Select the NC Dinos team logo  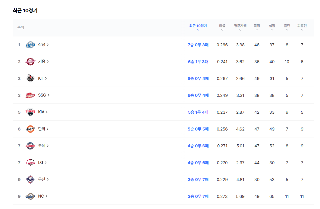[30, 196]
